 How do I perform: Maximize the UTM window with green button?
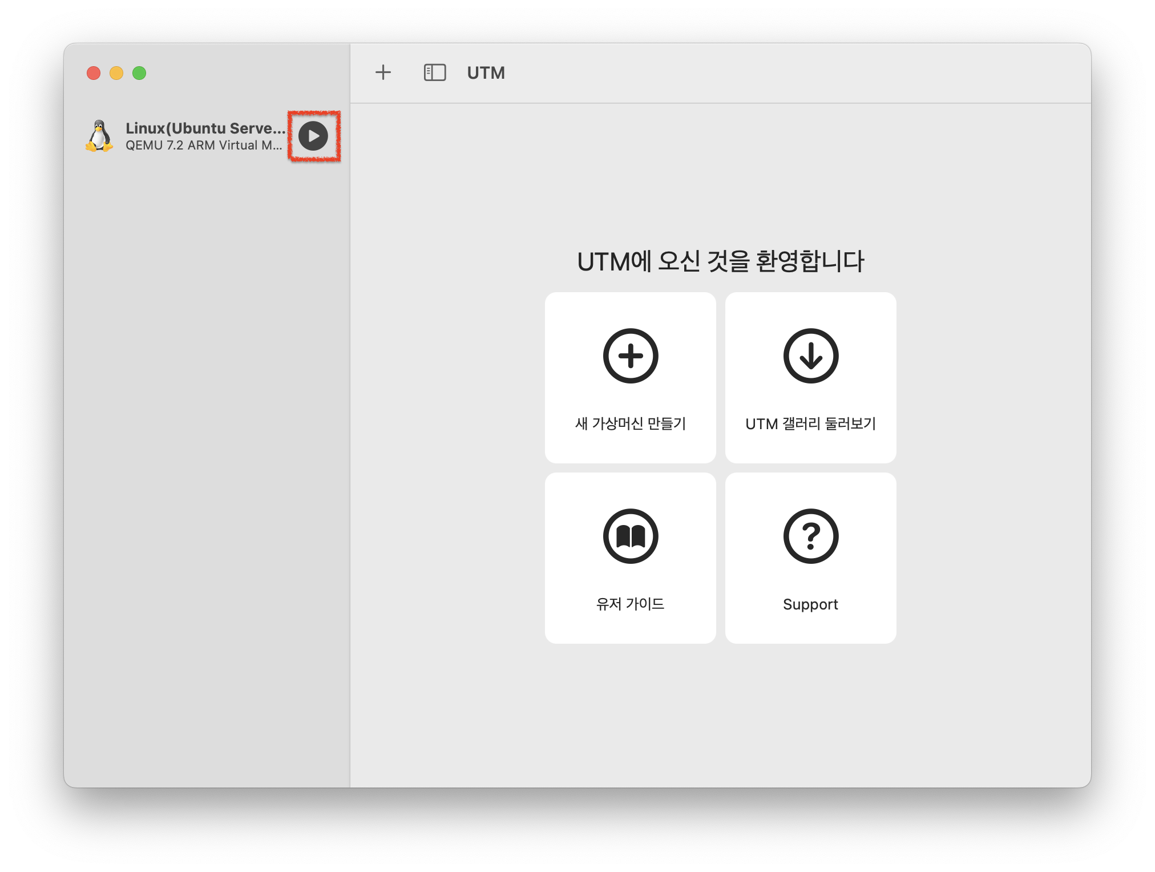(x=139, y=73)
